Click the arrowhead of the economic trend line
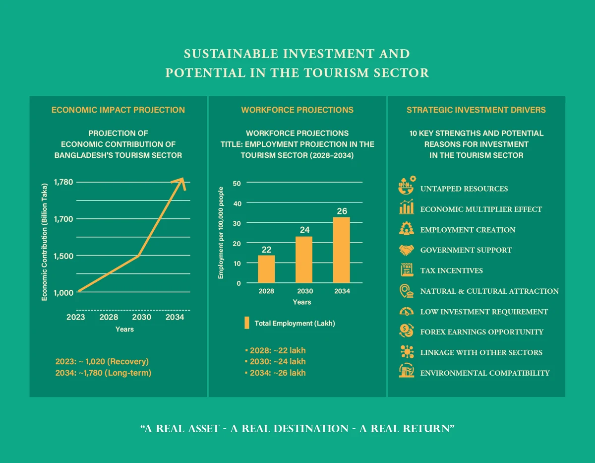The image size is (595, 463). coord(179,184)
